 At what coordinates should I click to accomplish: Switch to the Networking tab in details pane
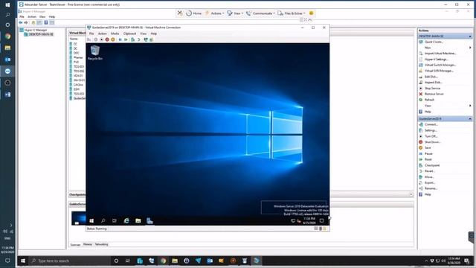pyautogui.click(x=101, y=244)
